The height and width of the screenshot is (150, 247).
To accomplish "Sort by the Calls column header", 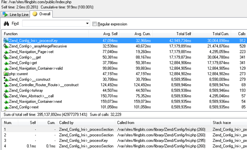I will click(x=239, y=34).
